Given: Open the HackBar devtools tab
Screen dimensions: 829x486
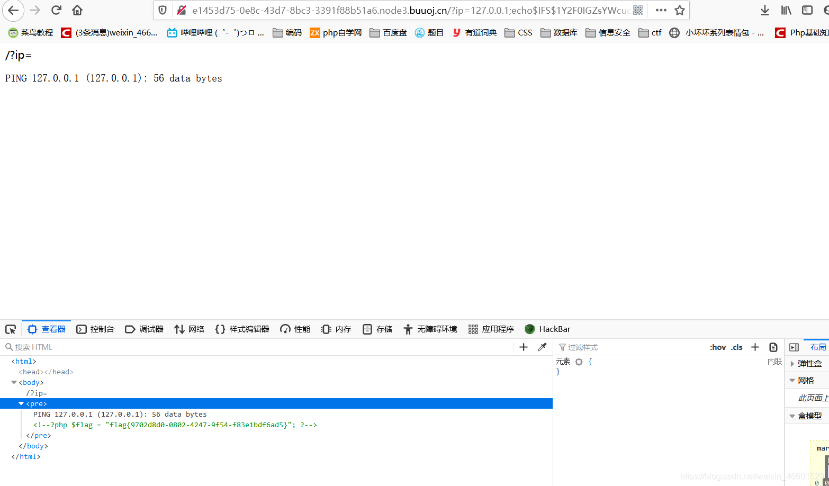Looking at the screenshot, I should tap(548, 329).
